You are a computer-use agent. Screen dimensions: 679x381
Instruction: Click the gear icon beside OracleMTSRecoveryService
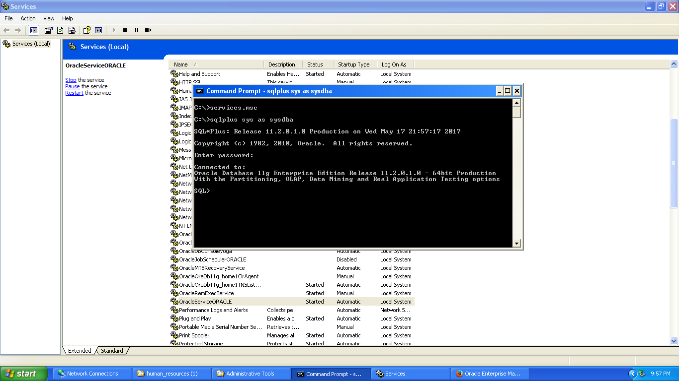coord(174,268)
